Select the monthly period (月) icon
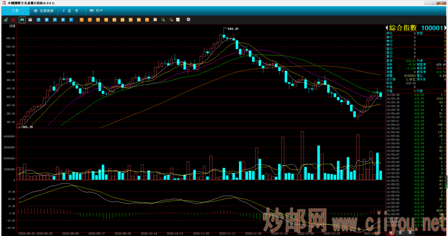 tap(55, 19)
